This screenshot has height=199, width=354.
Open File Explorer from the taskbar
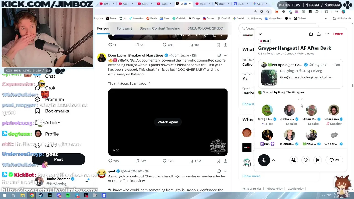tap(23, 195)
